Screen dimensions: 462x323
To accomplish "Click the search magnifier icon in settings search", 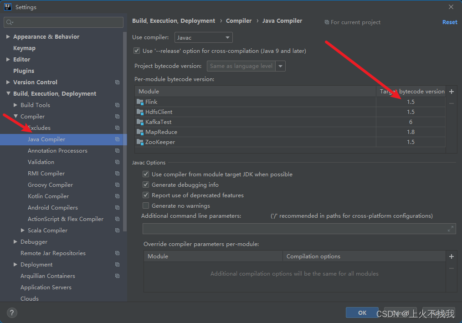I will 10,22.
